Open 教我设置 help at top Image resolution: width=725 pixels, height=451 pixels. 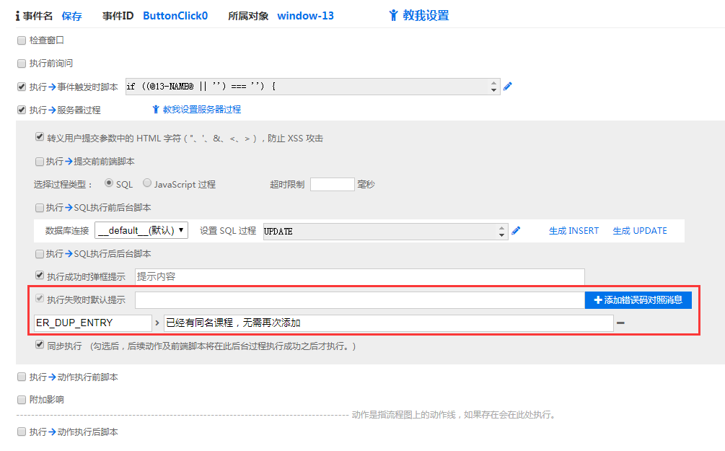click(x=418, y=15)
